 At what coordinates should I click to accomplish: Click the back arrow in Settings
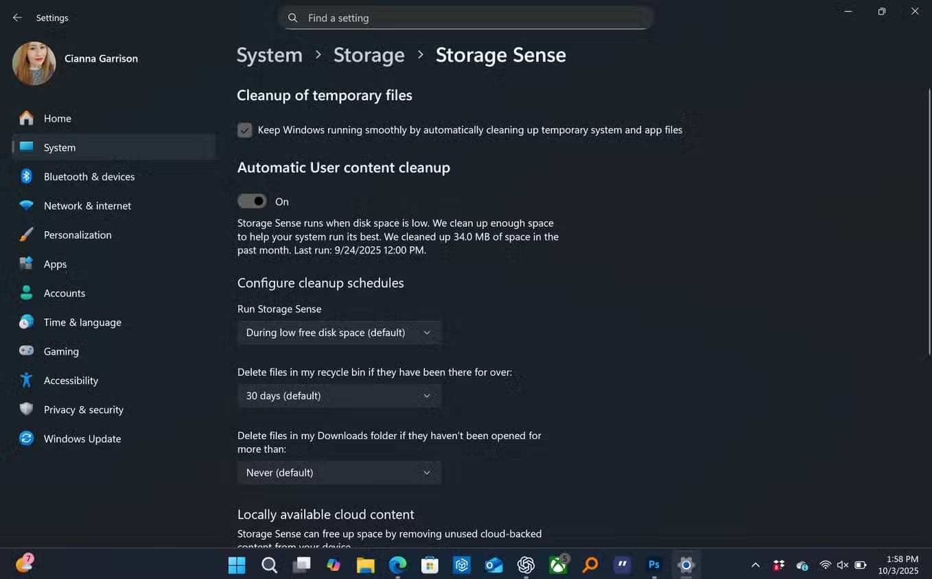(x=17, y=18)
